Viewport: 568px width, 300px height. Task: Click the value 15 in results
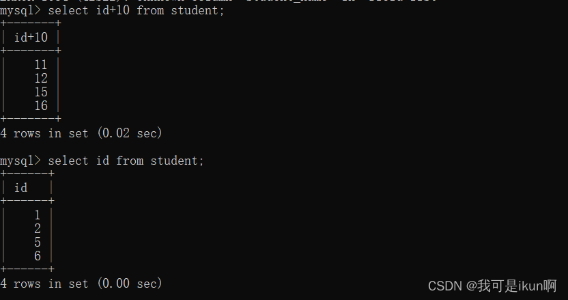pyautogui.click(x=41, y=92)
